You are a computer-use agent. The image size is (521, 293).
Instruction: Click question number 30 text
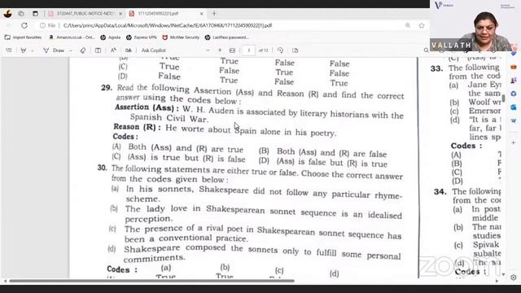tap(102, 168)
